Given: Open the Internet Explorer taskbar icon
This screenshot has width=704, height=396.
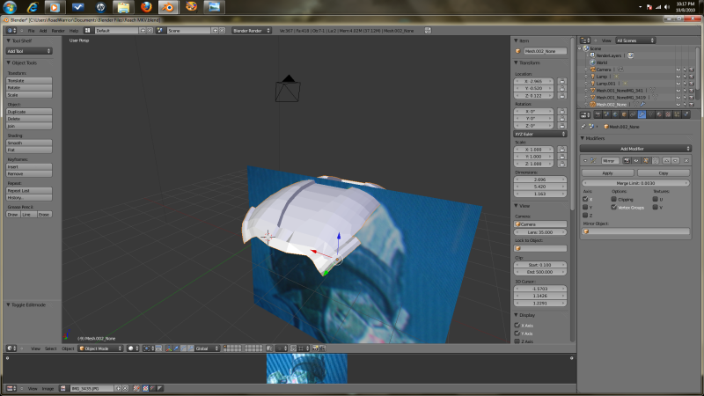Looking at the screenshot, I should pos(34,8).
